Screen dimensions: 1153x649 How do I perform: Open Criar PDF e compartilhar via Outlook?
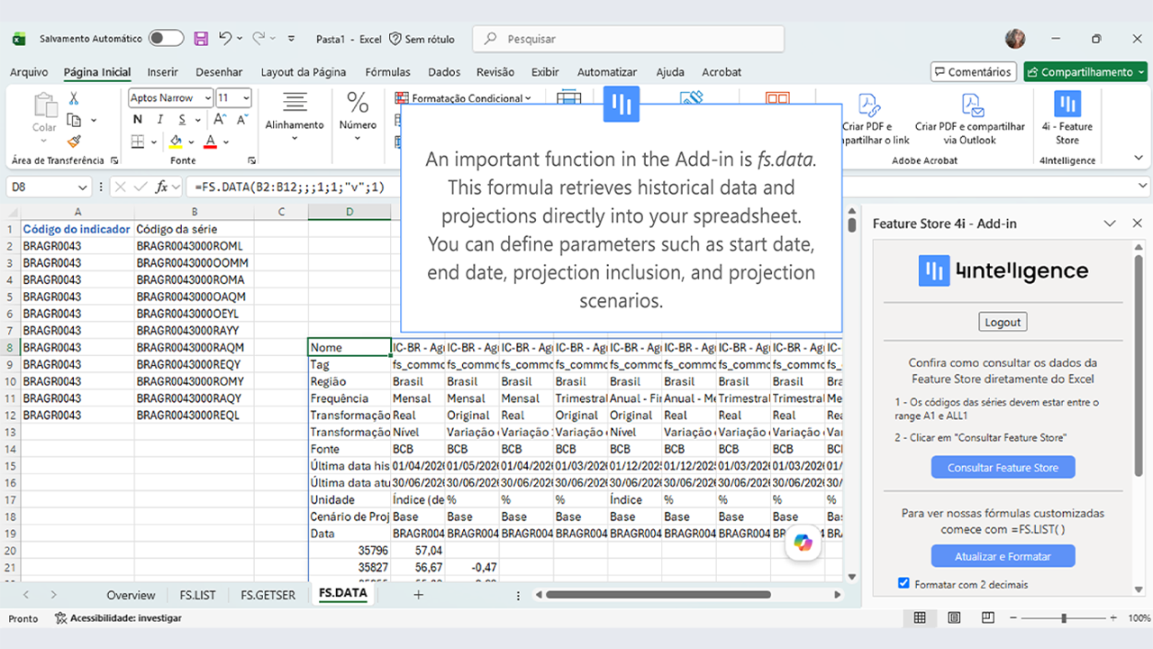click(x=970, y=118)
